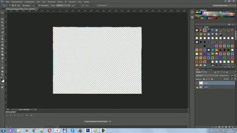Select the Paint Bucket tool

2,48
